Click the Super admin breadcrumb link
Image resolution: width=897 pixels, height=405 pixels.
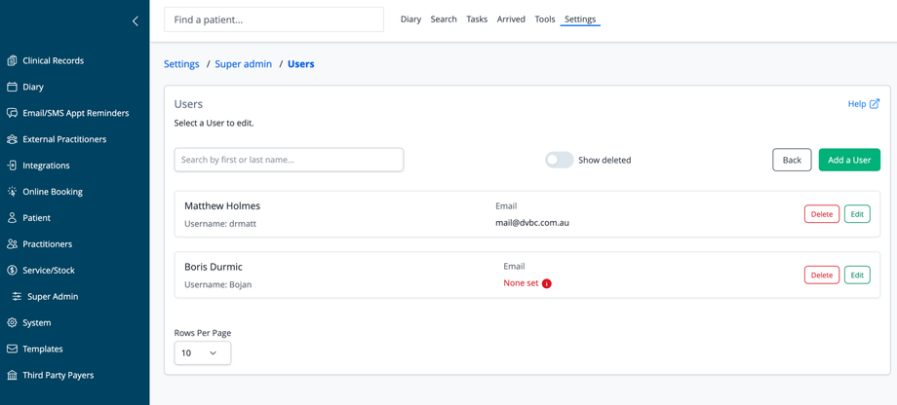(x=243, y=64)
